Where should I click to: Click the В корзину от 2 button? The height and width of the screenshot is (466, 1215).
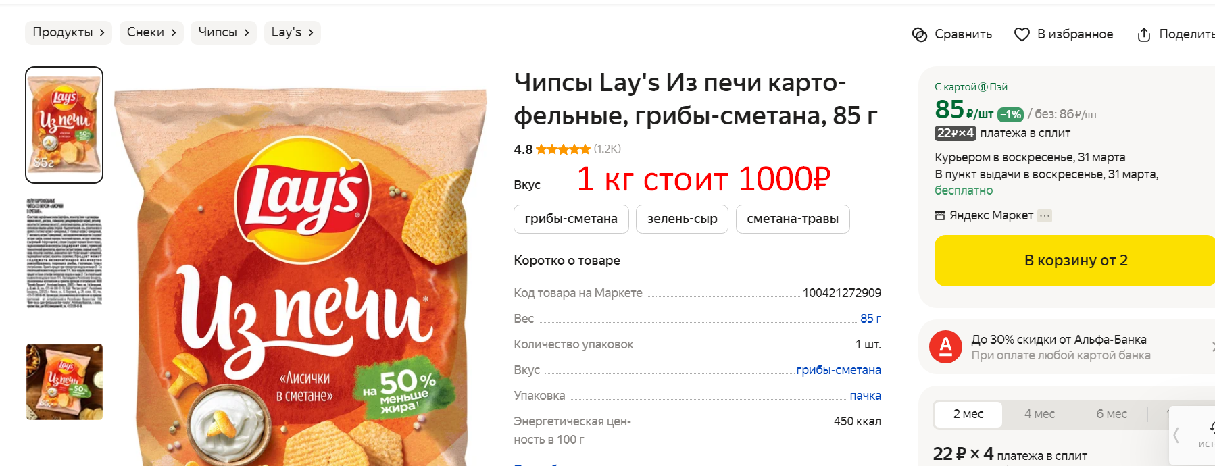[x=1076, y=261]
